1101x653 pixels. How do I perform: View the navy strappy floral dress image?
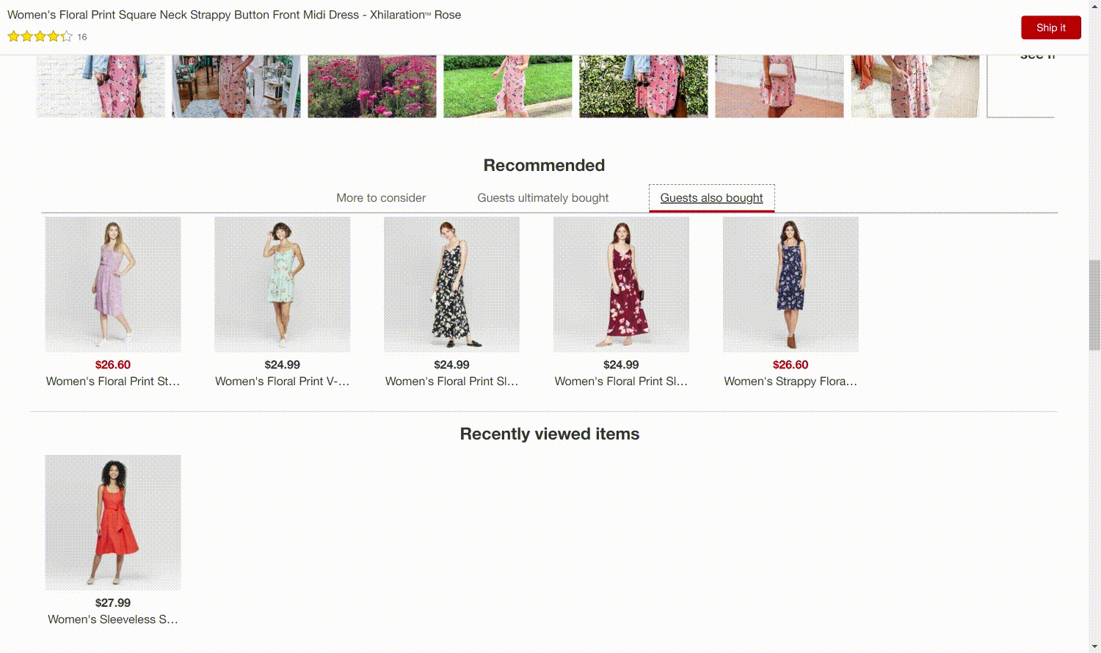[x=791, y=284]
